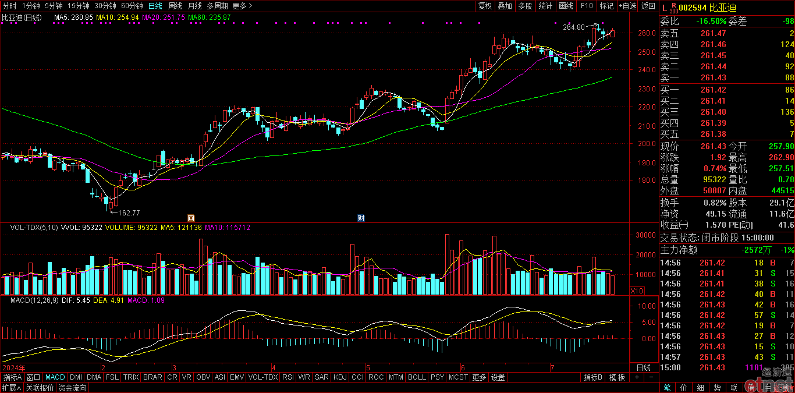The height and width of the screenshot is (393, 795).
Task: Select the RSI indicator tab
Action: click(x=288, y=377)
